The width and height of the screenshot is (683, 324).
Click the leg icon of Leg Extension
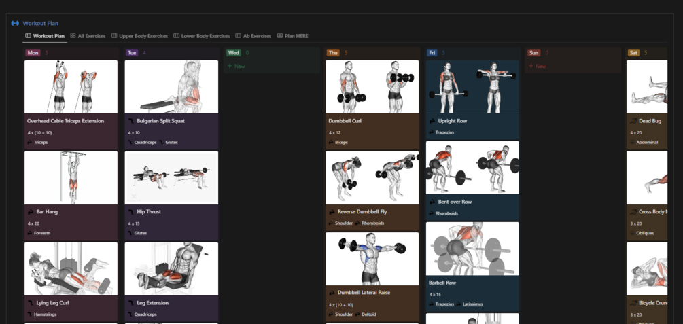tap(131, 303)
